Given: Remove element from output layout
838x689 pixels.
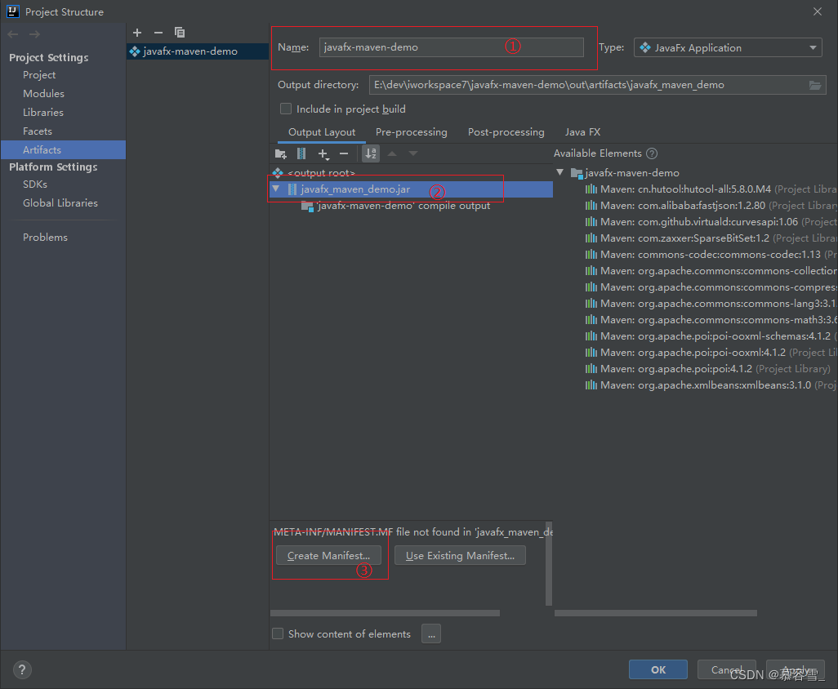Looking at the screenshot, I should (344, 153).
